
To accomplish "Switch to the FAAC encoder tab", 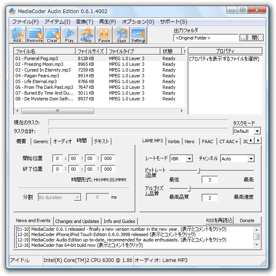I will tap(208, 141).
